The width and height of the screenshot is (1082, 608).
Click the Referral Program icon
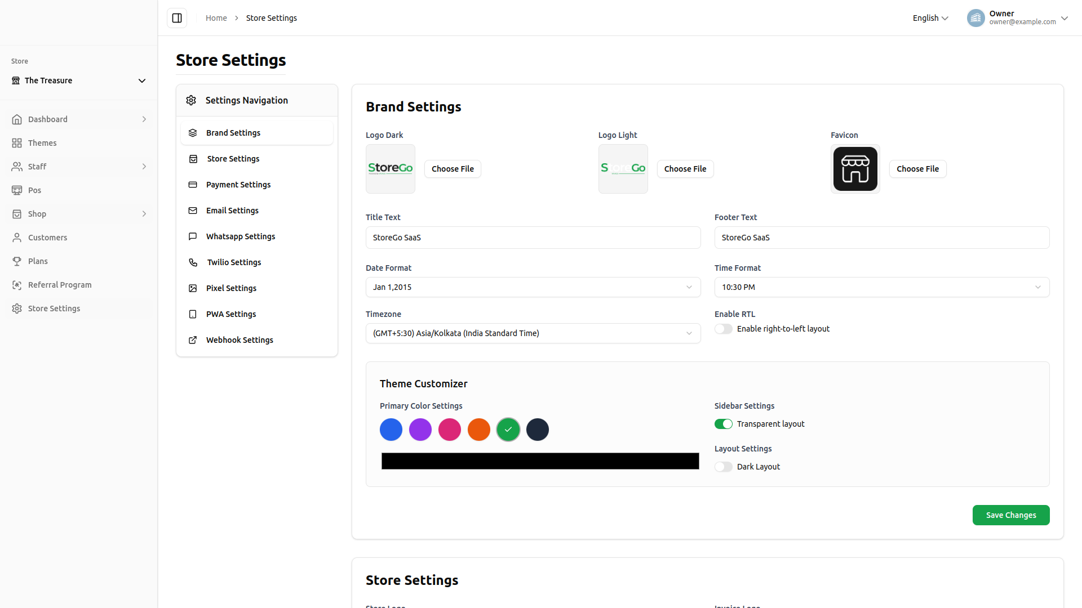pos(17,285)
